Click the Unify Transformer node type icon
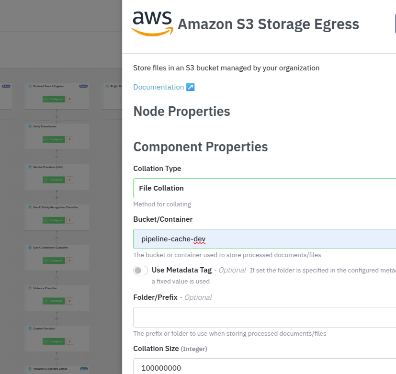Image resolution: width=396 pixels, height=374 pixels. coord(30,126)
